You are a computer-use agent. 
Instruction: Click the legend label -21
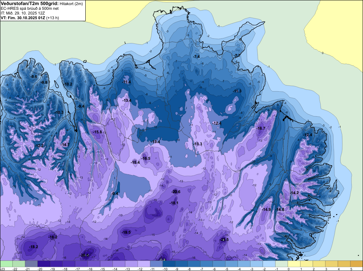tap(28, 269)
